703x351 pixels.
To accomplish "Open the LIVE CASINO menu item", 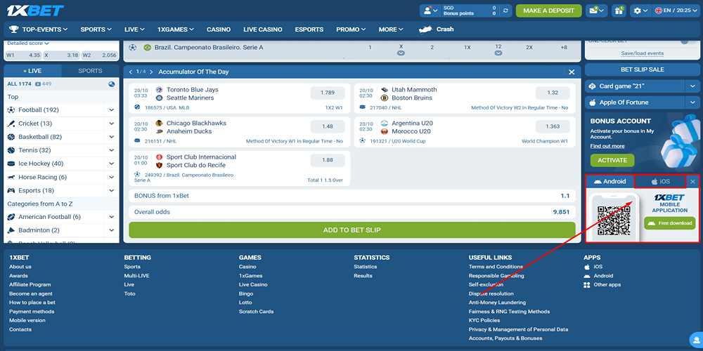I will click(262, 29).
